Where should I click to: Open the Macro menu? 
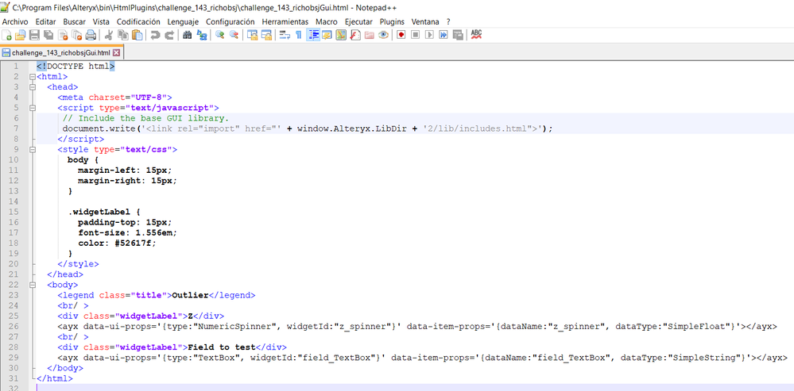(x=327, y=21)
